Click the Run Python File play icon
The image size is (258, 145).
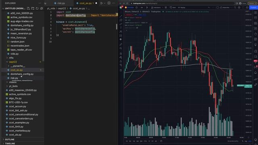click(x=102, y=3)
